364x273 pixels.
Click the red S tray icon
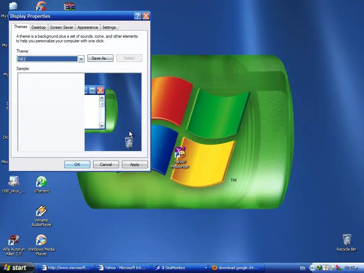click(x=338, y=268)
